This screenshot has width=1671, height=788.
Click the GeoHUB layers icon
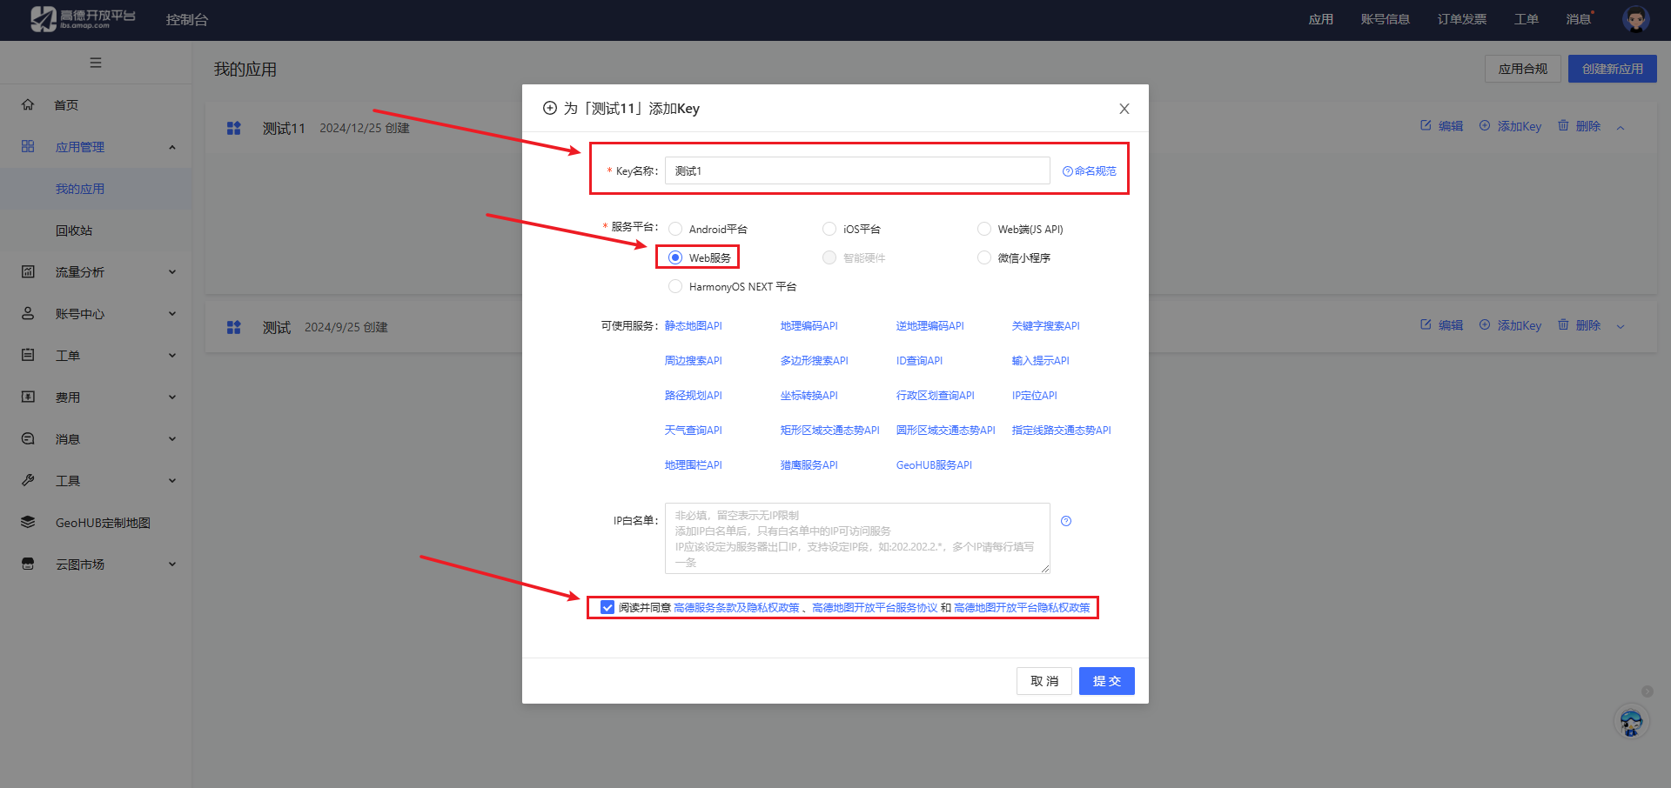click(x=28, y=522)
